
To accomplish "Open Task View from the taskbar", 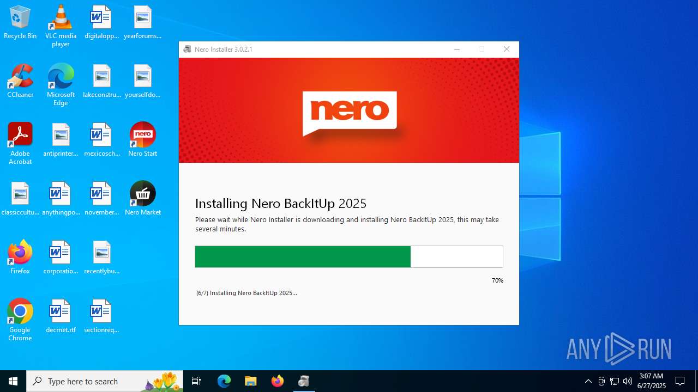I will [x=196, y=381].
